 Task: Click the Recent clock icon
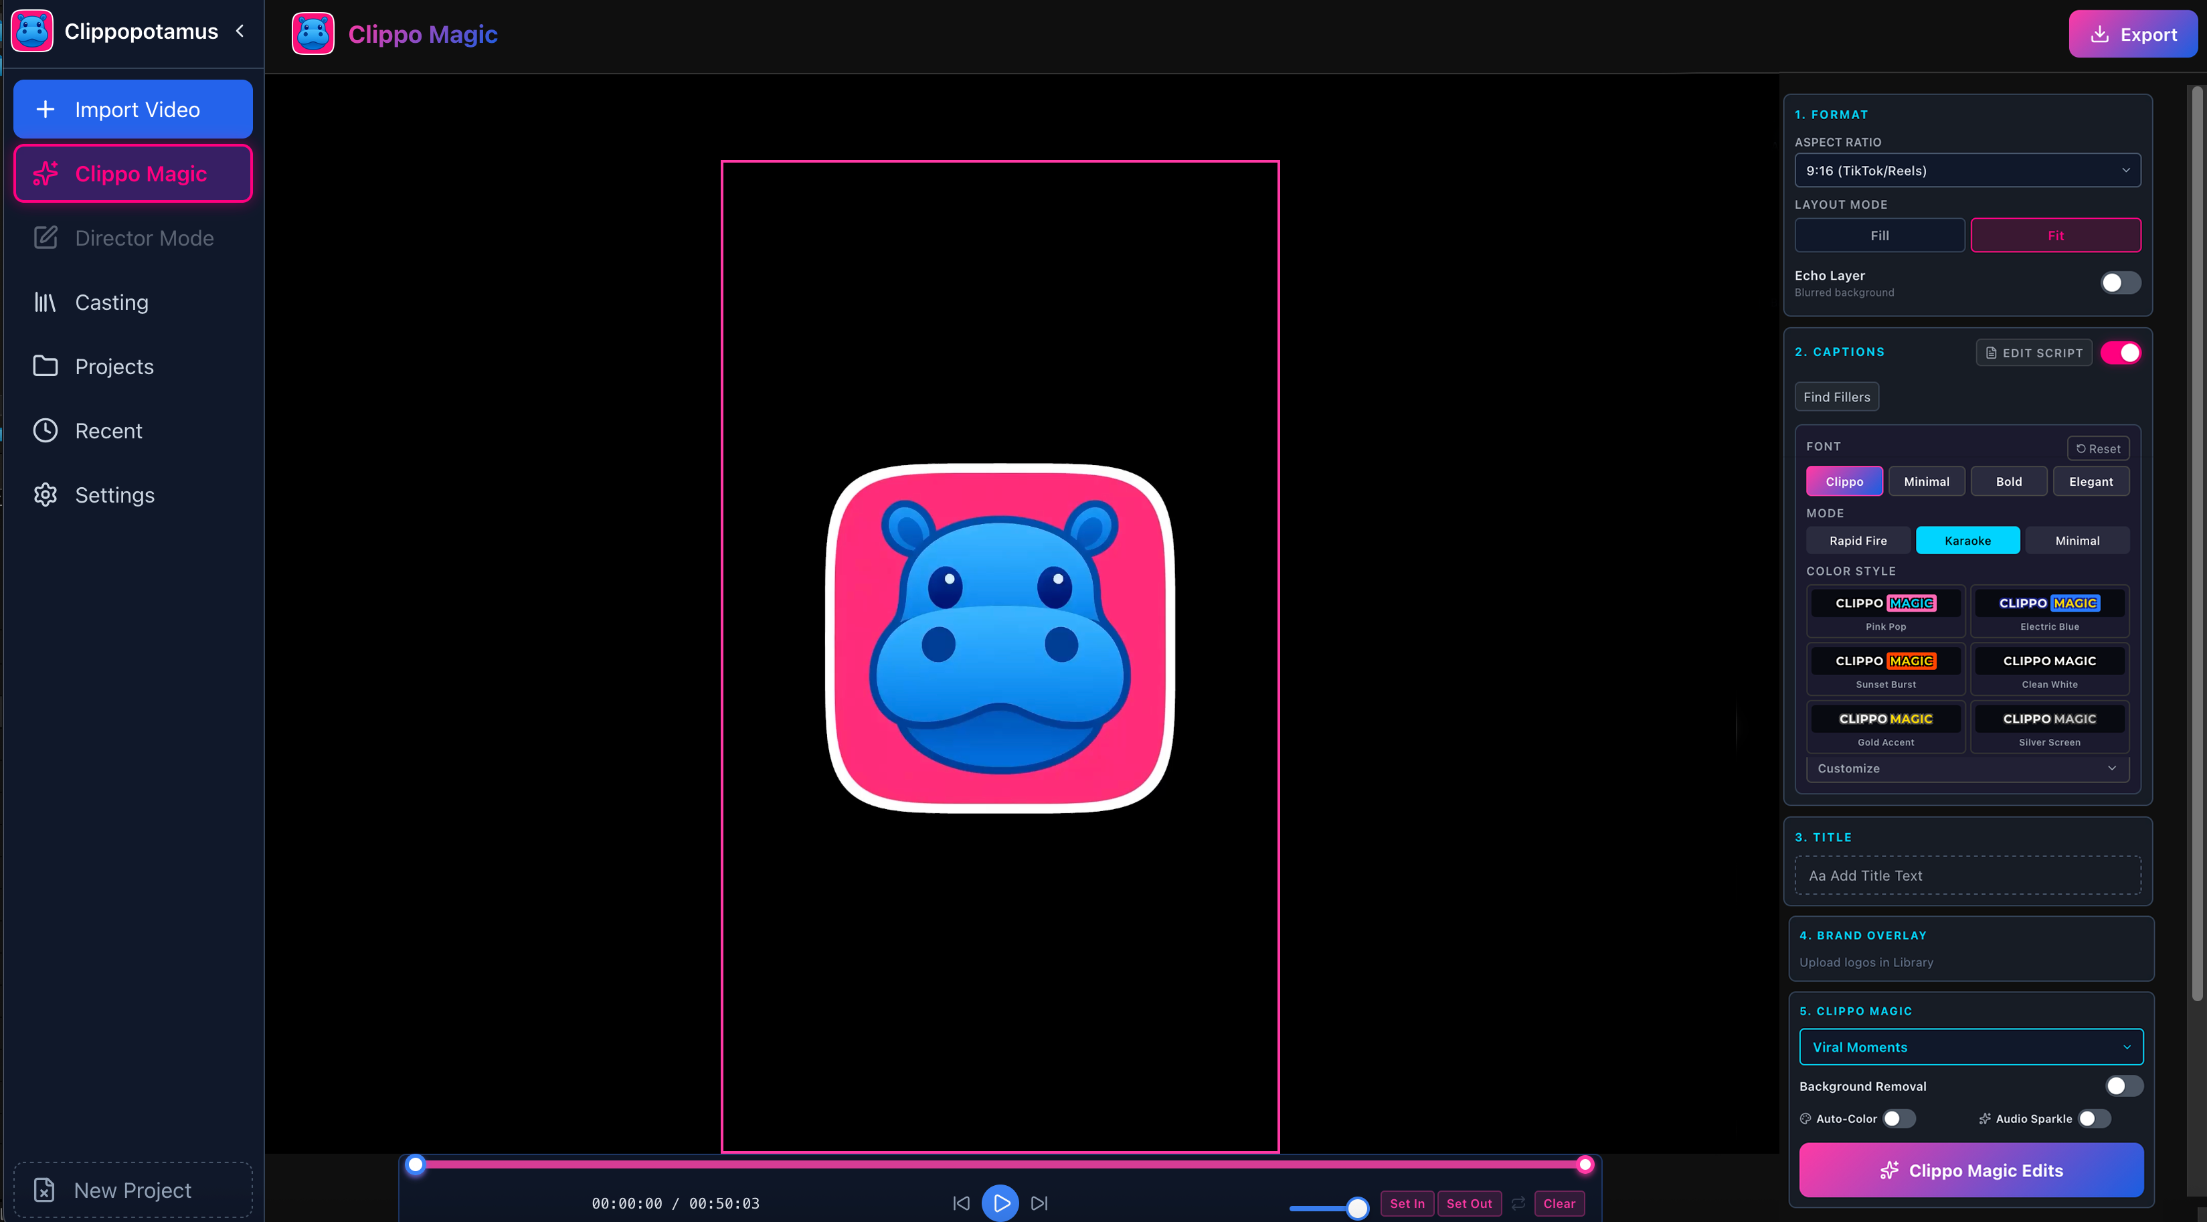(46, 430)
